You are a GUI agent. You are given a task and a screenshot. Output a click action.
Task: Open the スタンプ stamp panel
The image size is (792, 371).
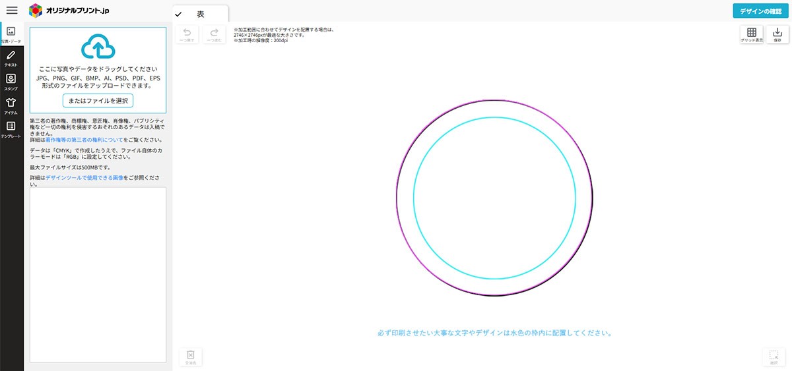click(x=11, y=82)
